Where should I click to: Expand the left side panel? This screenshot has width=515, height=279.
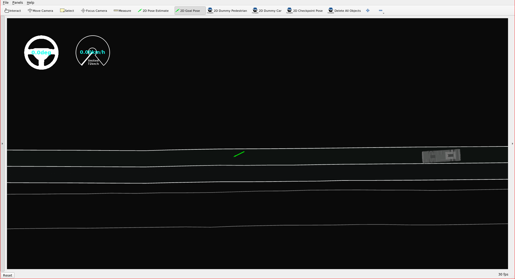coord(2,144)
